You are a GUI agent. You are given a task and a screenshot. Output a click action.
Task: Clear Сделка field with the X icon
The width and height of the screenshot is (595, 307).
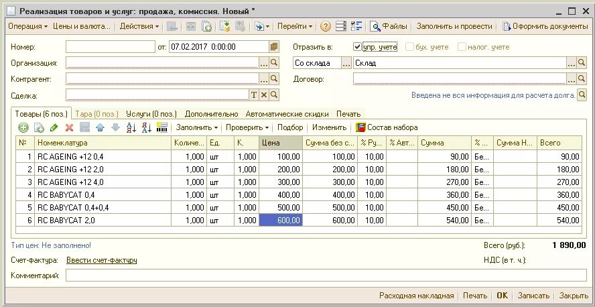click(264, 95)
